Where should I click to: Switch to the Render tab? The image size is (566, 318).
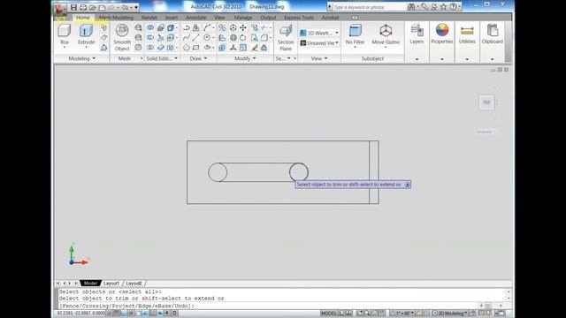coord(149,18)
